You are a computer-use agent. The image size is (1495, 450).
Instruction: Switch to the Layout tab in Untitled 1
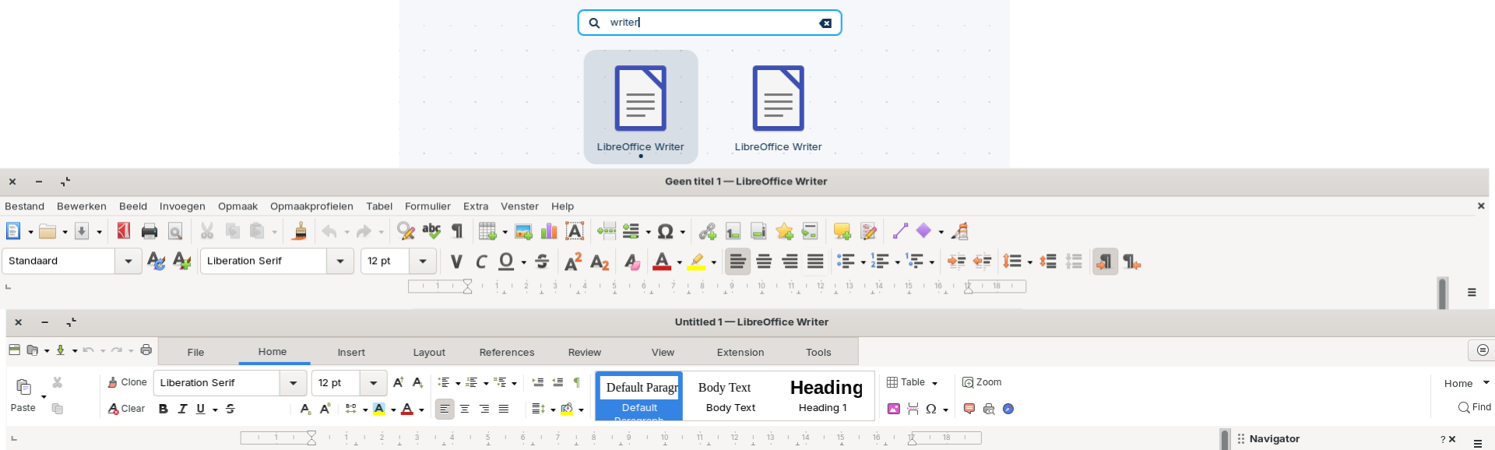(429, 352)
